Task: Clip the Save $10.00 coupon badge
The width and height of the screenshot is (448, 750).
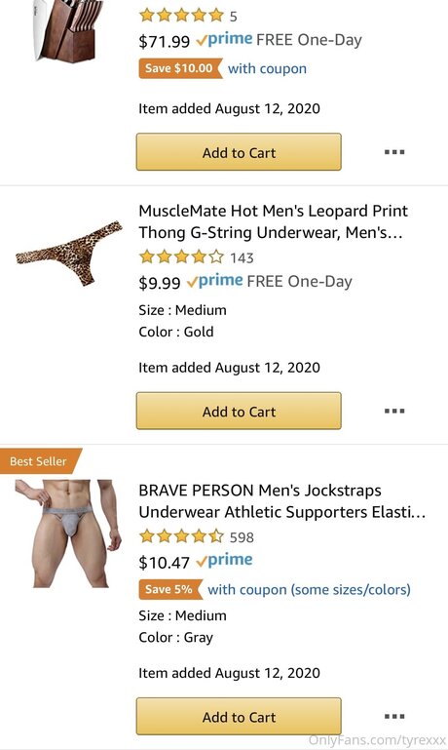Action: click(x=180, y=68)
